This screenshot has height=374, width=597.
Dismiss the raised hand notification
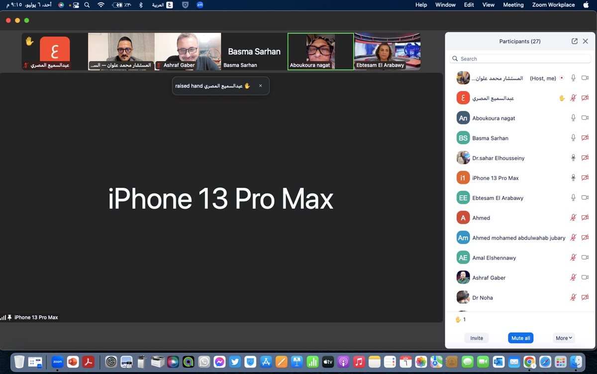click(x=260, y=86)
